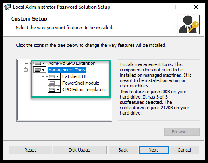
Task: Click the disabled Browse... button
Action: (x=182, y=132)
